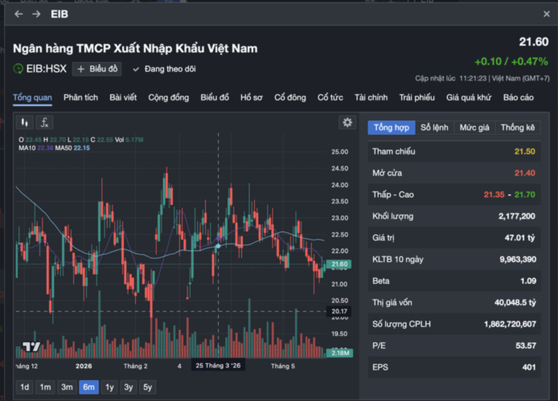Screen dimensions: 558x401
Task: Set chart range to 1m
Action: [x=45, y=387]
